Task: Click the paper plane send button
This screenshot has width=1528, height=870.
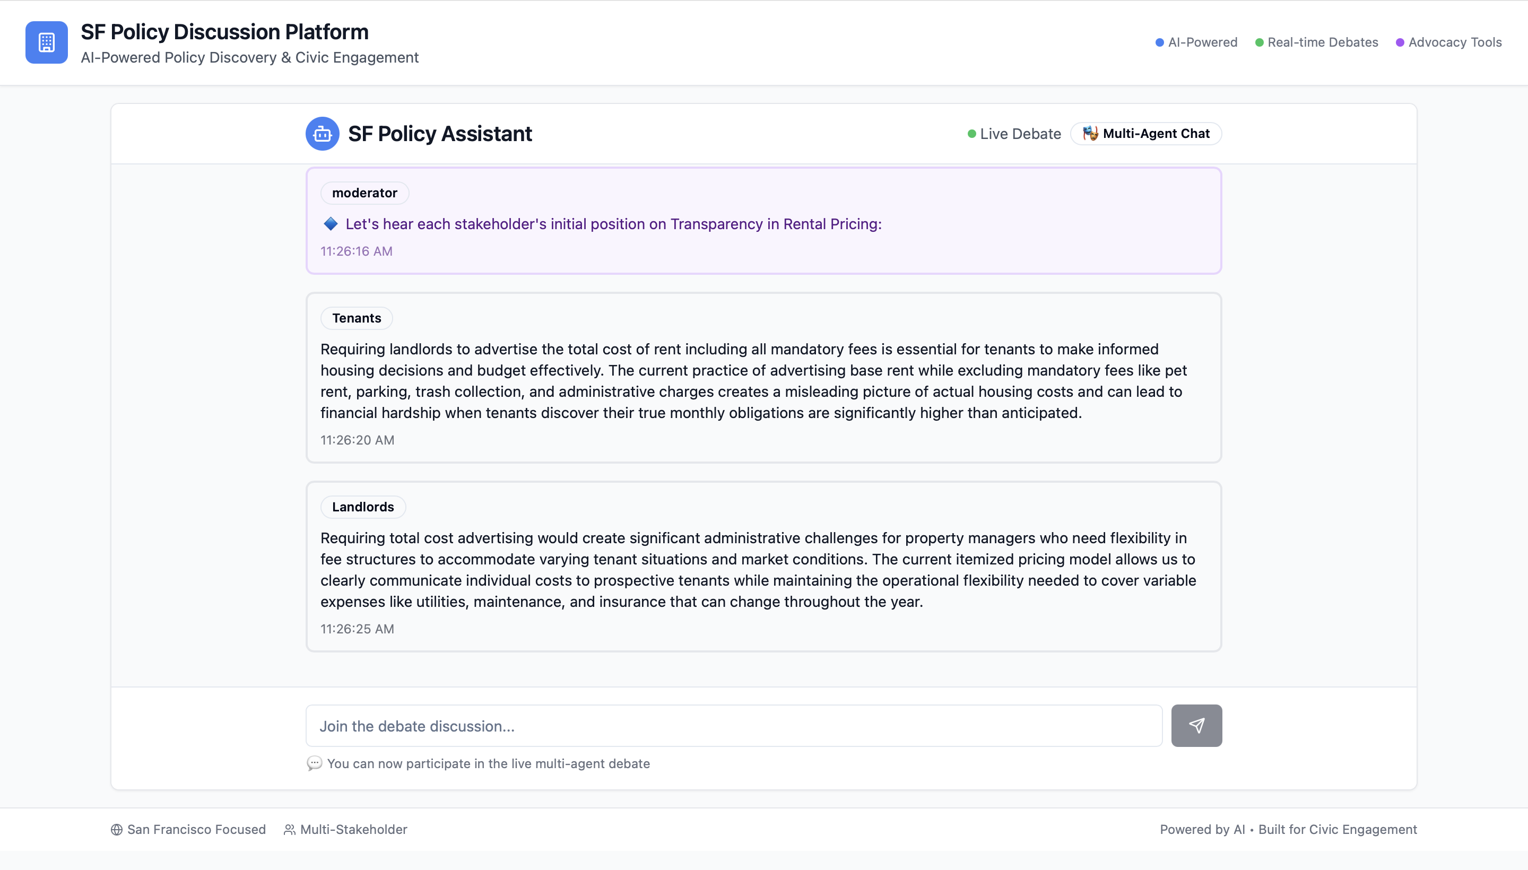Action: point(1196,725)
